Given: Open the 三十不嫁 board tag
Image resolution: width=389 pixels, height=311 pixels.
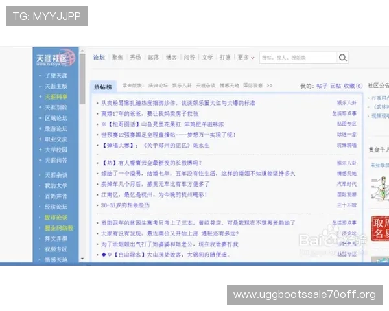Looking at the screenshot, I should click(x=347, y=205).
